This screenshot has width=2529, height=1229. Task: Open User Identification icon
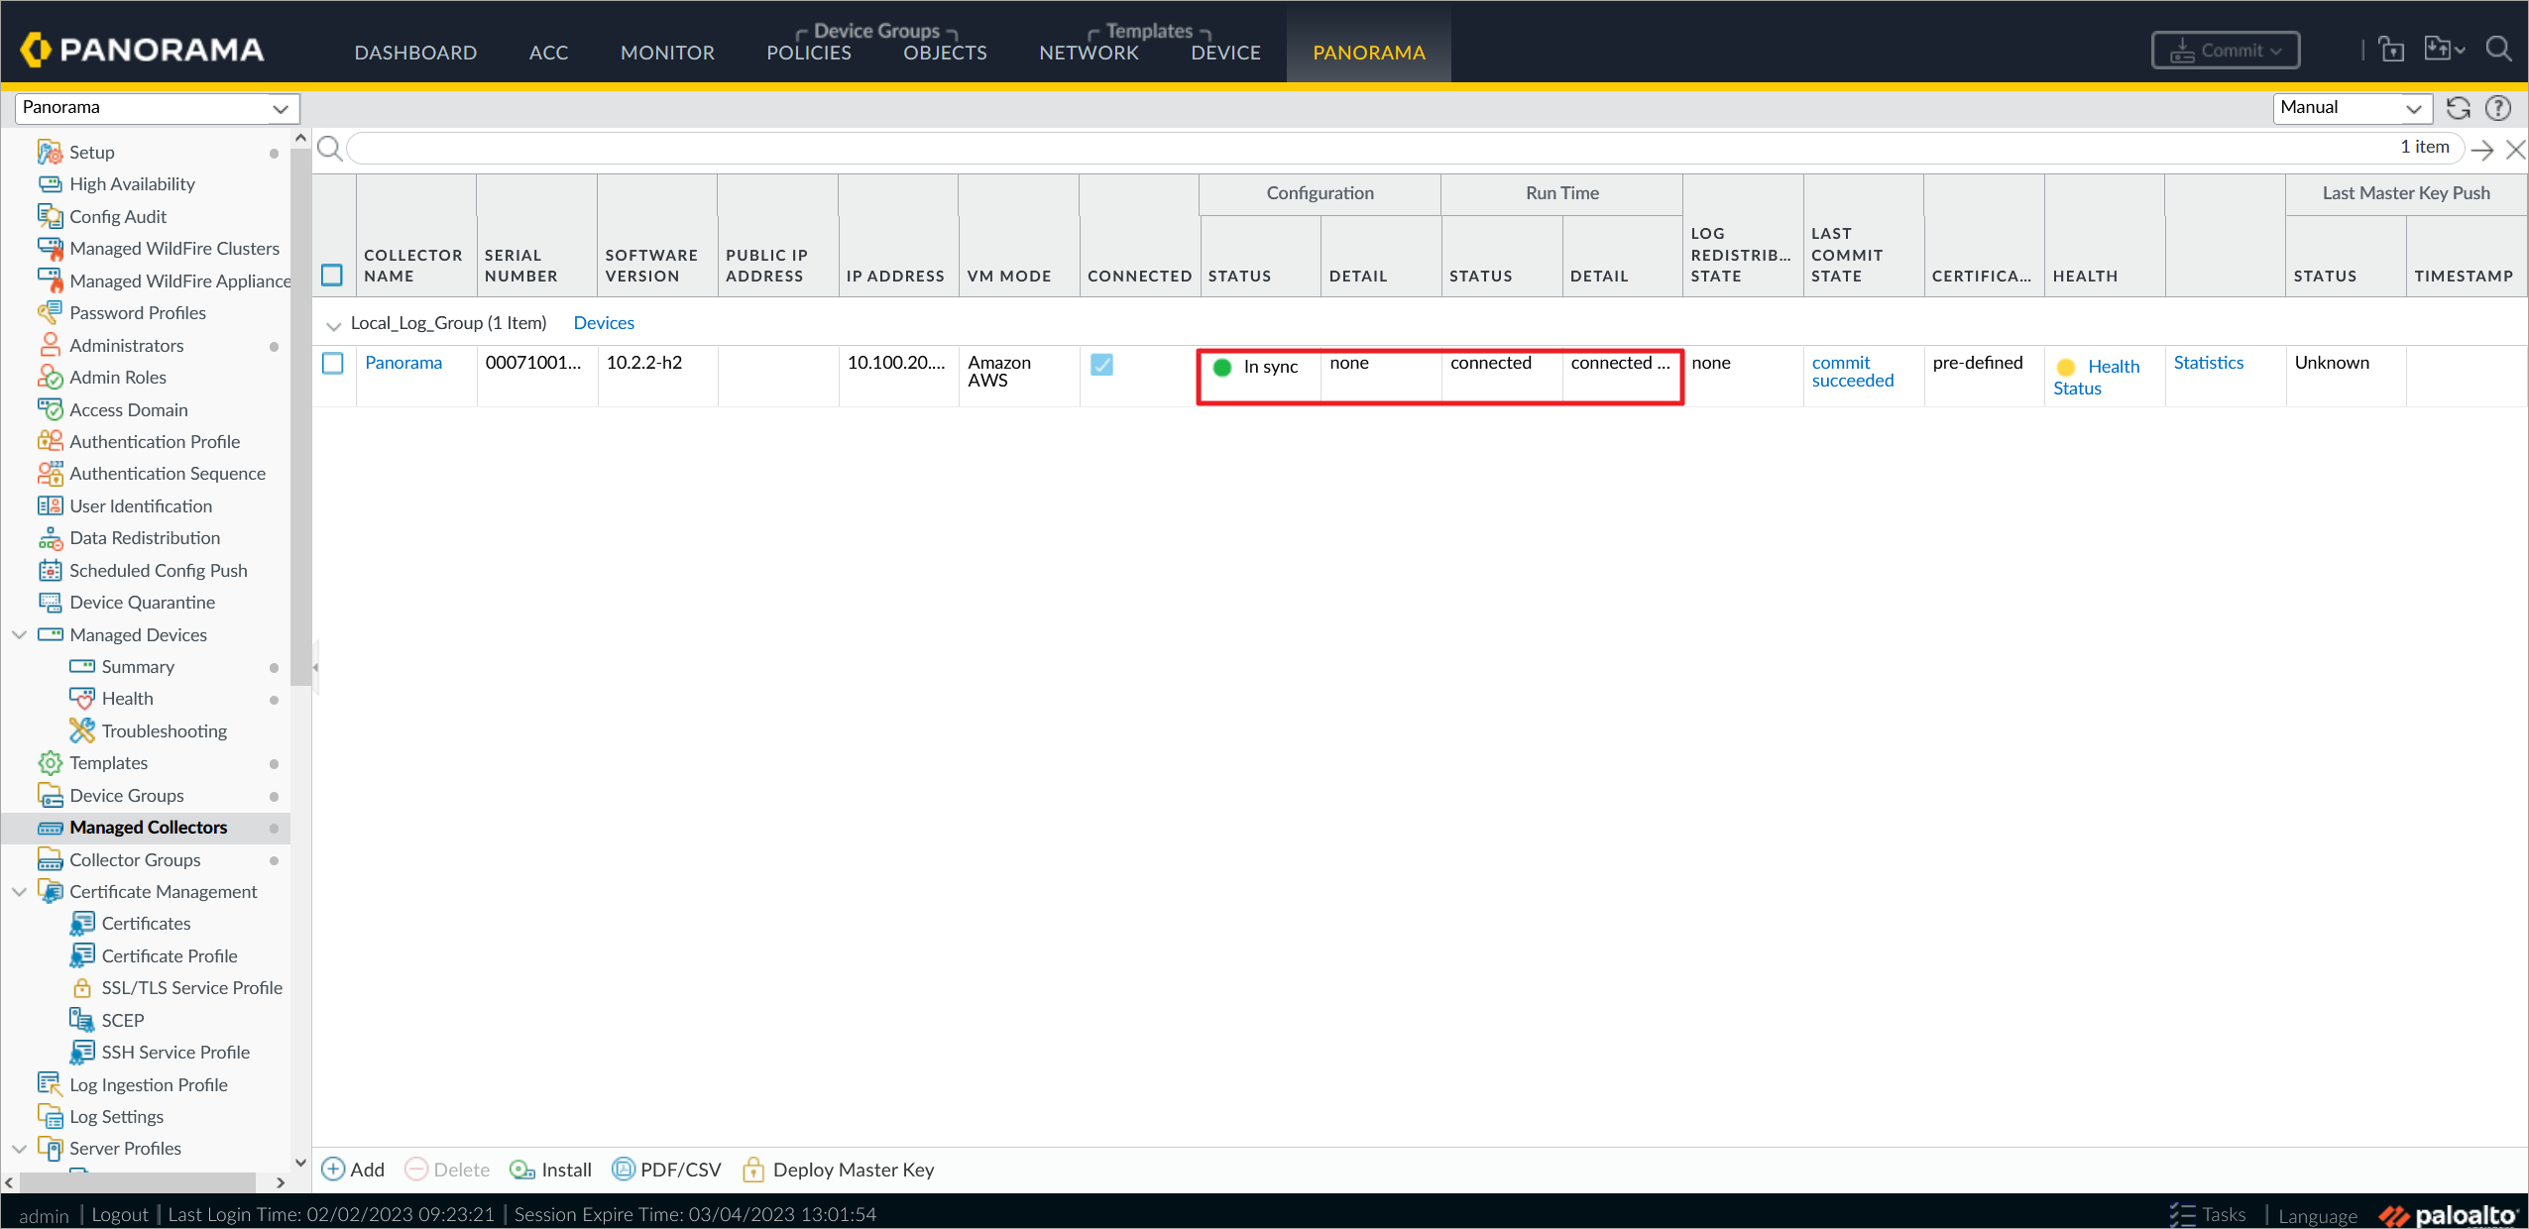(50, 505)
